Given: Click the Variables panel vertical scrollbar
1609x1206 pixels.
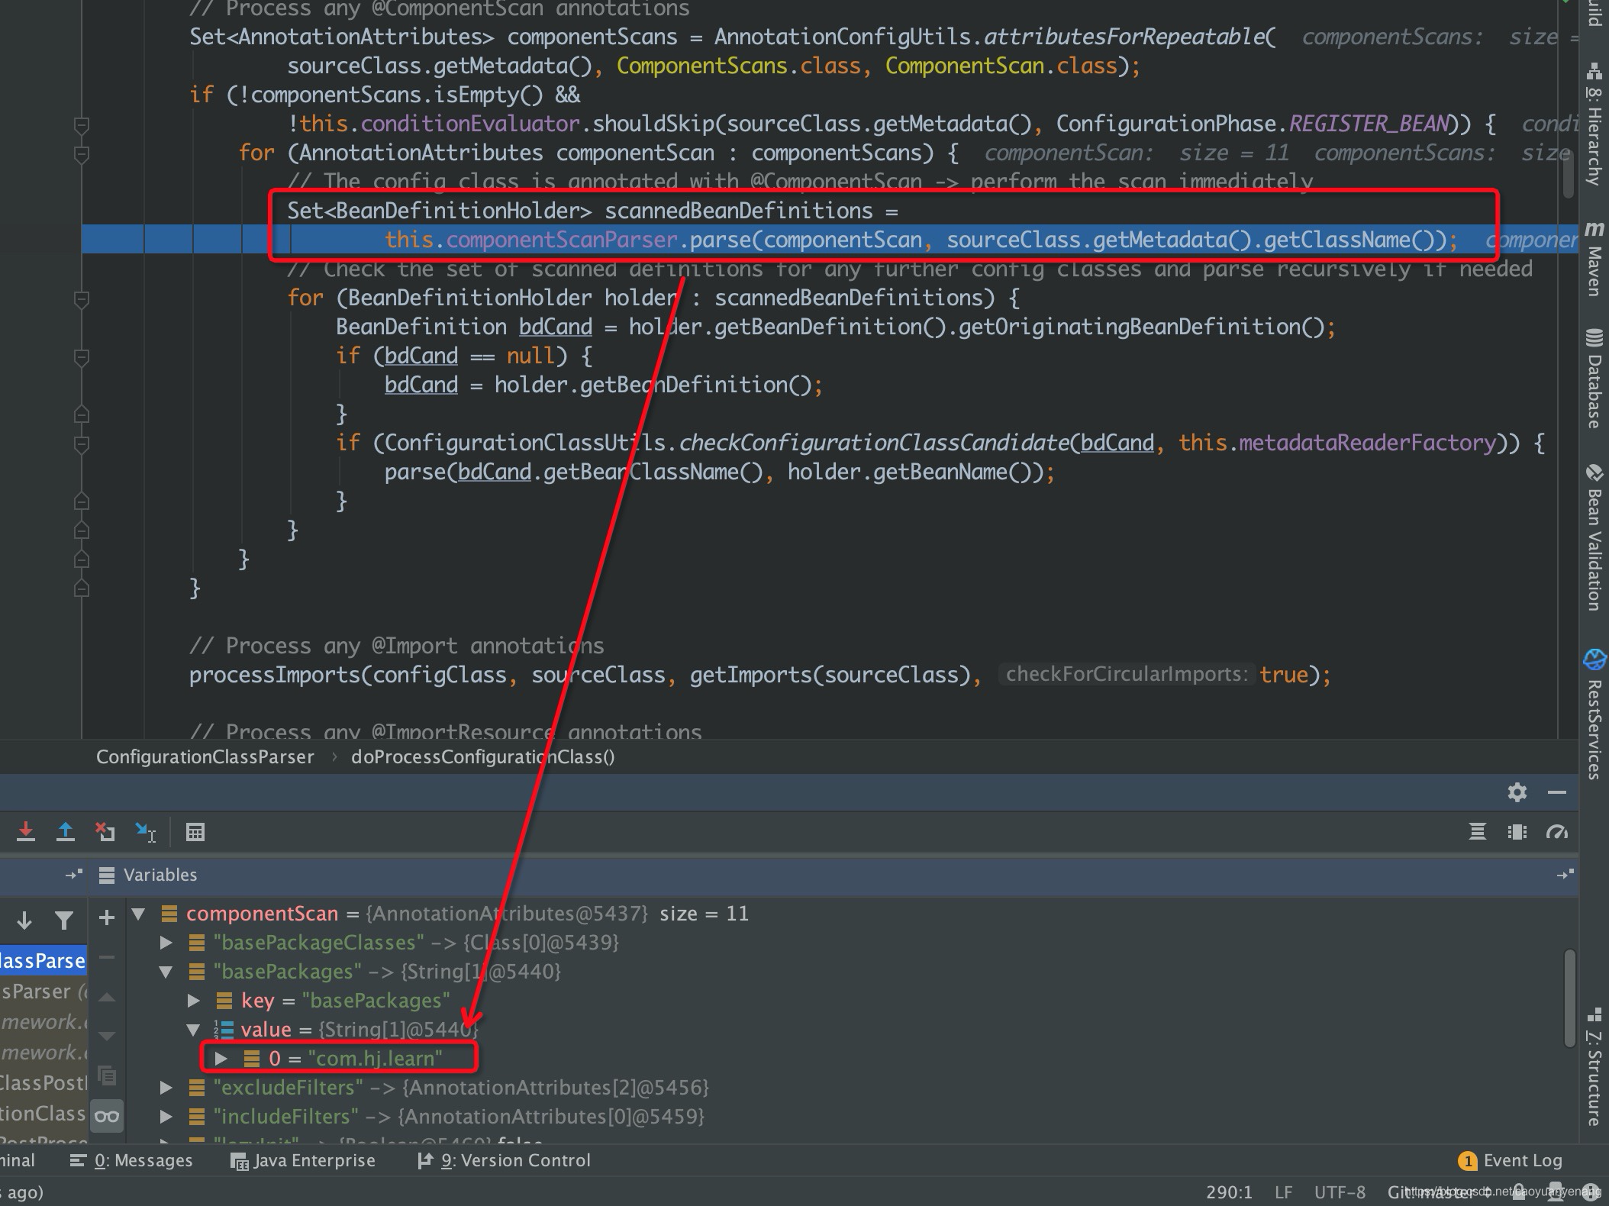Looking at the screenshot, I should pos(1569,997).
